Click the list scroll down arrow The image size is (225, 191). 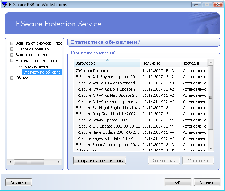211,149
